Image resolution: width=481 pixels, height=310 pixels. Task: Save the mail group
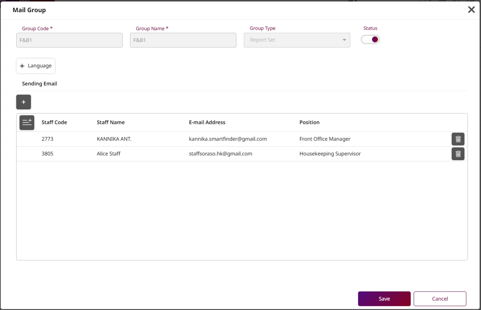tap(384, 299)
